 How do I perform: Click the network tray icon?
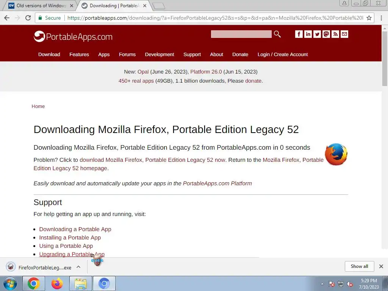(x=341, y=284)
